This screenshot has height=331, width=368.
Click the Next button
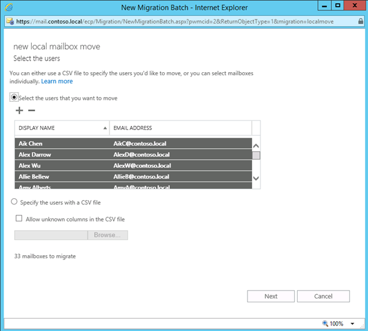point(271,296)
